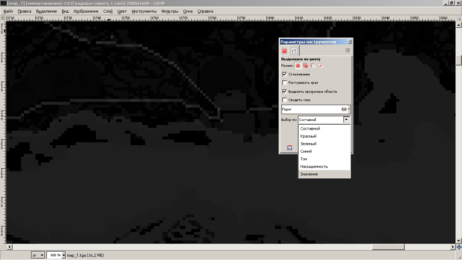The height and width of the screenshot is (260, 462).
Task: Open the Файл menu
Action: tap(8, 11)
